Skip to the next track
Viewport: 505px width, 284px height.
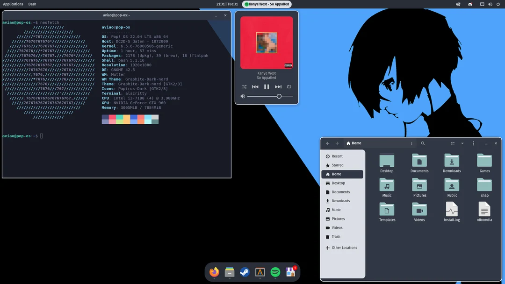[278, 86]
